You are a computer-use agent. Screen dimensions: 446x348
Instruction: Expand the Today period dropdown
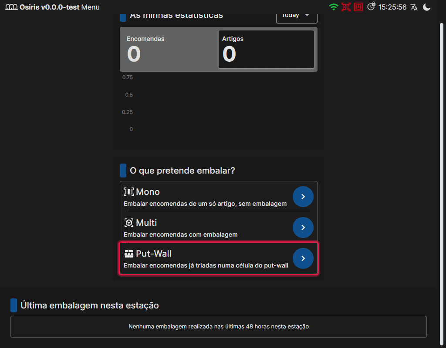tap(297, 17)
